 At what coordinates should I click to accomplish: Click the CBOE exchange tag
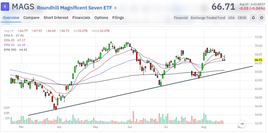coord(242,18)
